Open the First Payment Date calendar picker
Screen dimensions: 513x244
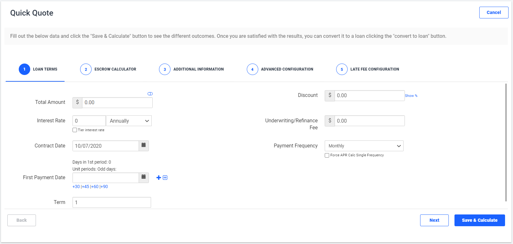click(x=144, y=178)
